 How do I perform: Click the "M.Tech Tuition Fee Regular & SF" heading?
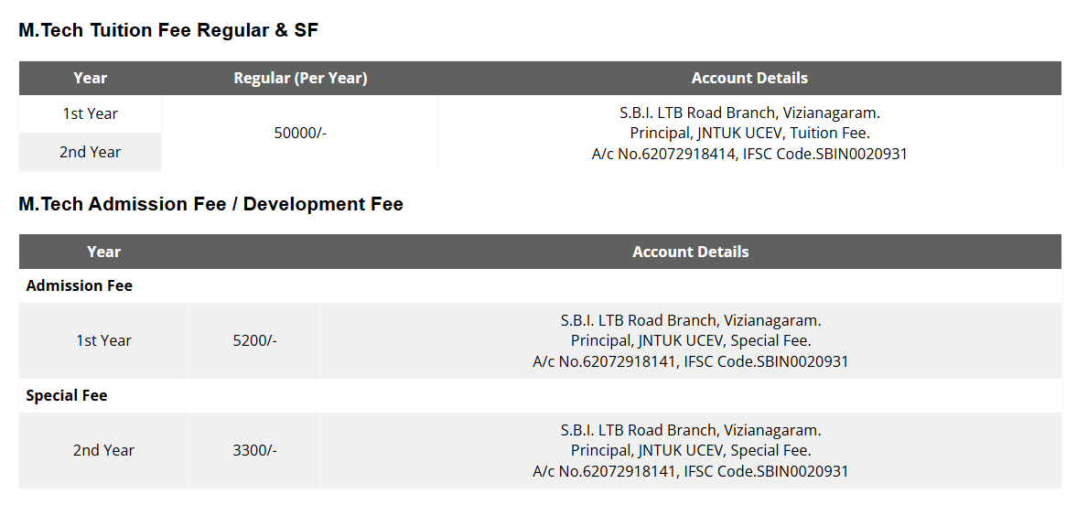coord(167,30)
